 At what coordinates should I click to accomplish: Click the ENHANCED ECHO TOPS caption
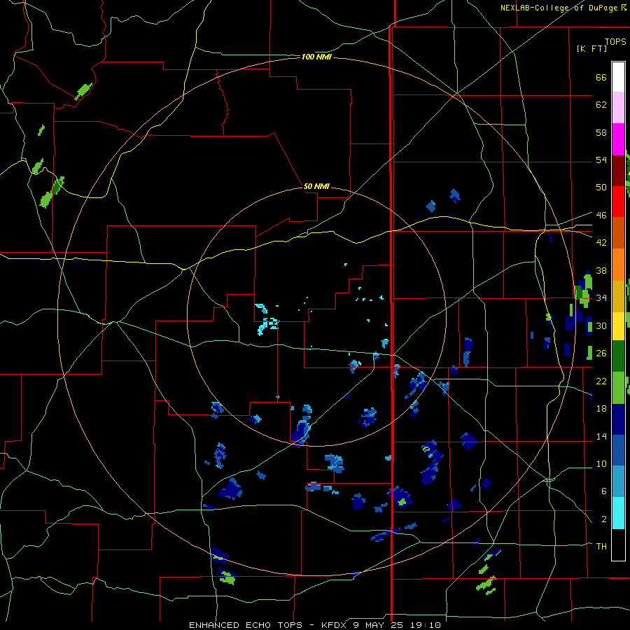click(246, 625)
